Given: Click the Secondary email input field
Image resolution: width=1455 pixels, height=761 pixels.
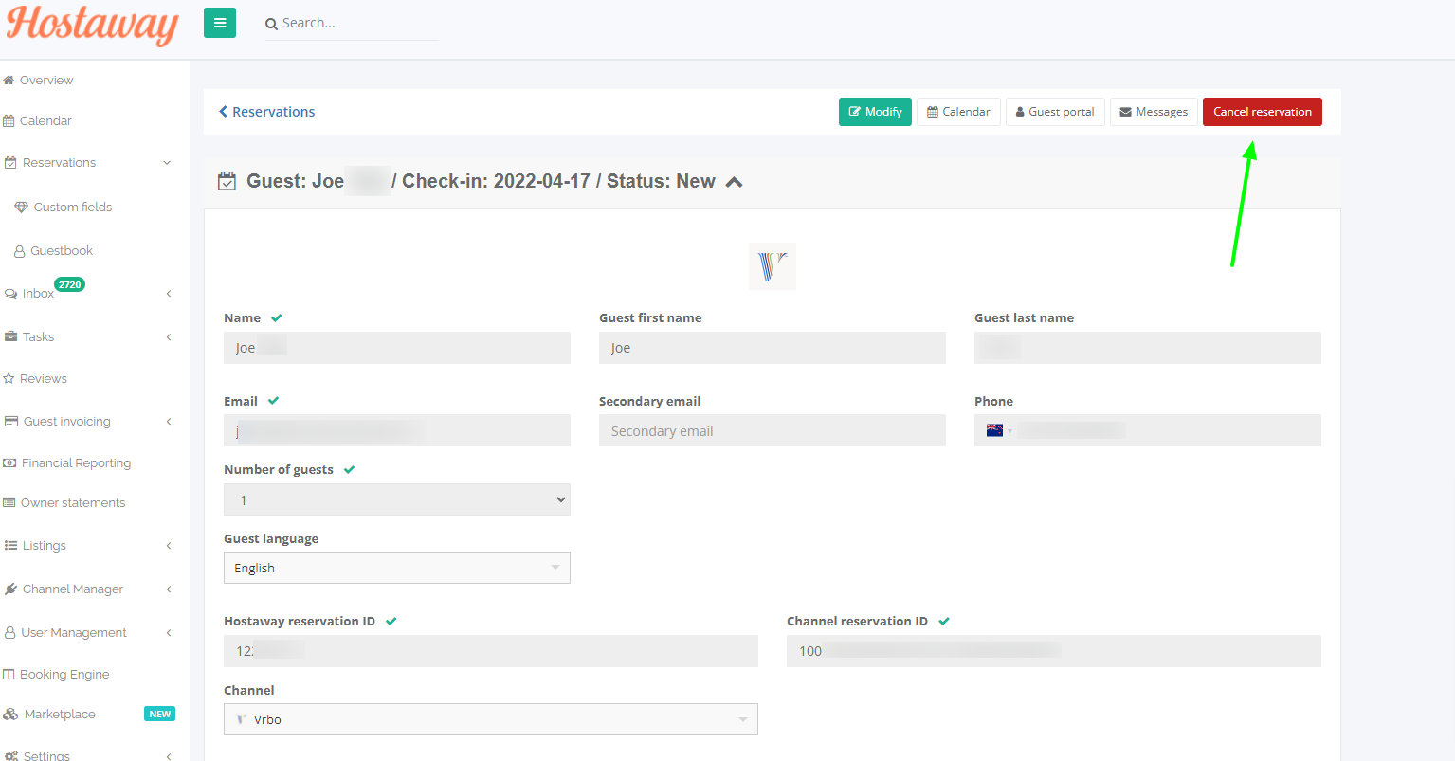Looking at the screenshot, I should tap(772, 431).
